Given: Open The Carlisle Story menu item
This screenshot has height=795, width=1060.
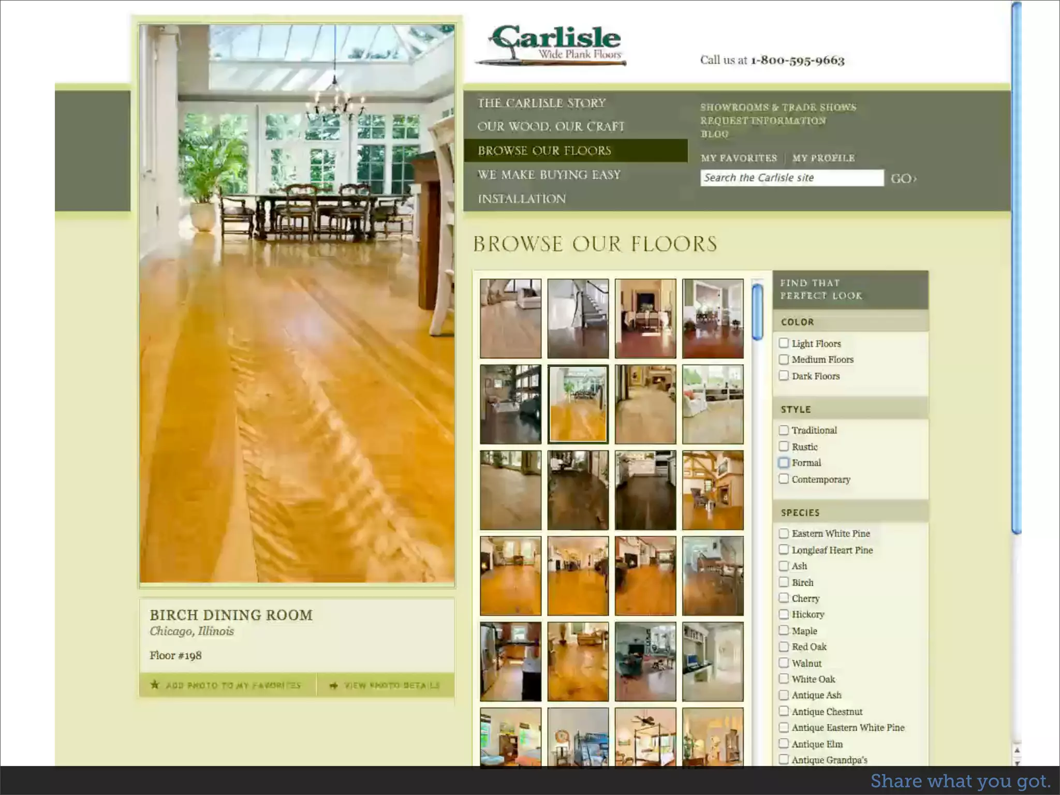Looking at the screenshot, I should [541, 103].
